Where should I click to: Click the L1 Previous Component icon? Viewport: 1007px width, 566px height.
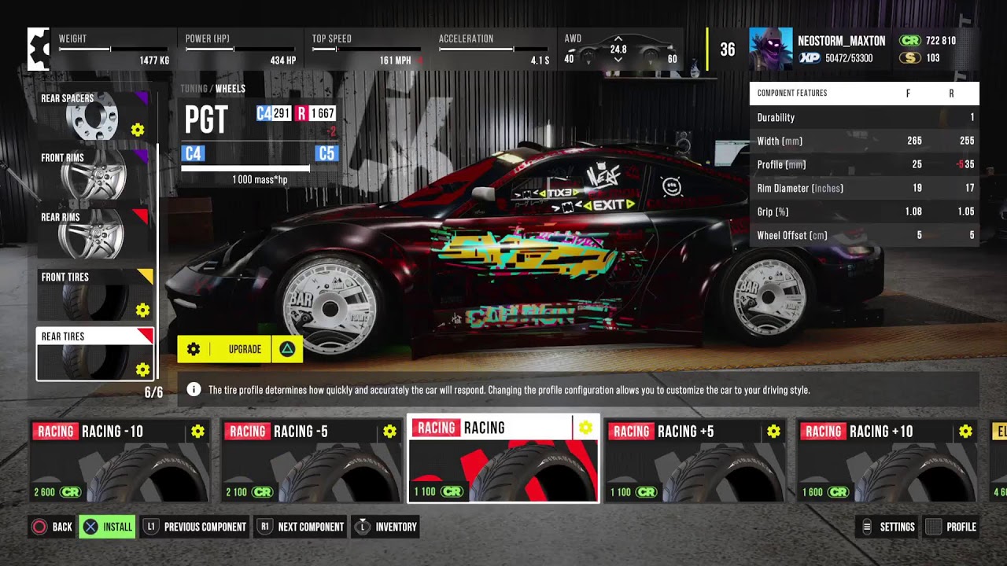(151, 527)
